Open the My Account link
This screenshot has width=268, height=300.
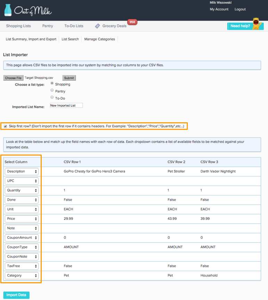[x=219, y=9]
